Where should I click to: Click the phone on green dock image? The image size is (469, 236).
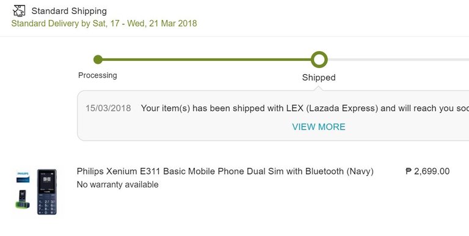point(23,199)
